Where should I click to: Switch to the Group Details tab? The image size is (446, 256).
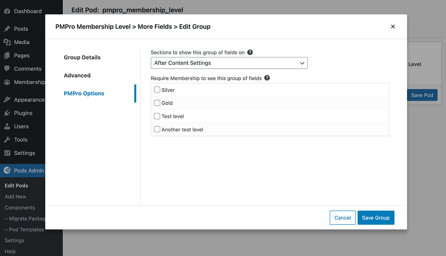tap(82, 58)
